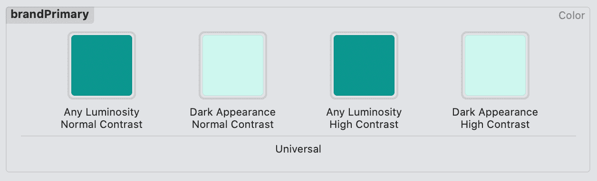
Task: Click the brandPrimary color set title
Action: click(50, 15)
